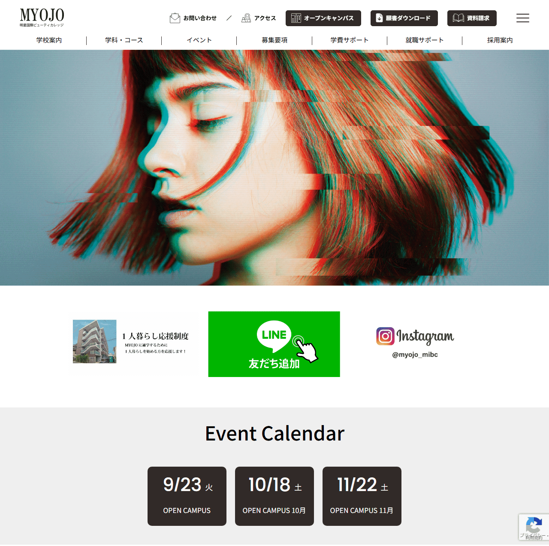The height and width of the screenshot is (546, 549).
Task: Open the hamburger menu icon
Action: [x=522, y=18]
